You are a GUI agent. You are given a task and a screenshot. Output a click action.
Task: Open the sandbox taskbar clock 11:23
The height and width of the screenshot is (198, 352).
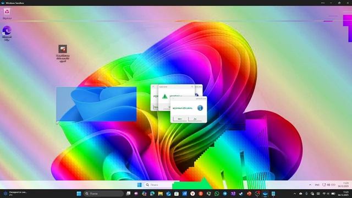click(343, 185)
